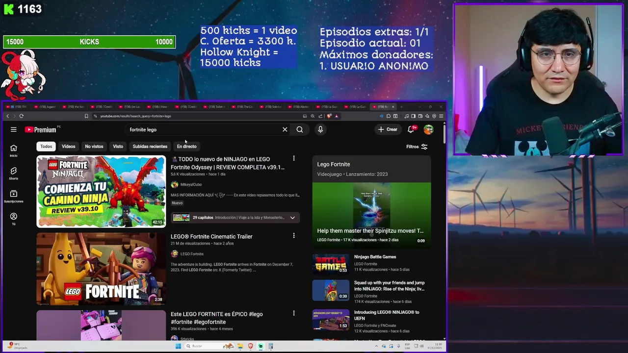Image resolution: width=628 pixels, height=353 pixels.
Task: Open LEGO Fortnite Cinematic Trailer title
Action: coord(211,236)
